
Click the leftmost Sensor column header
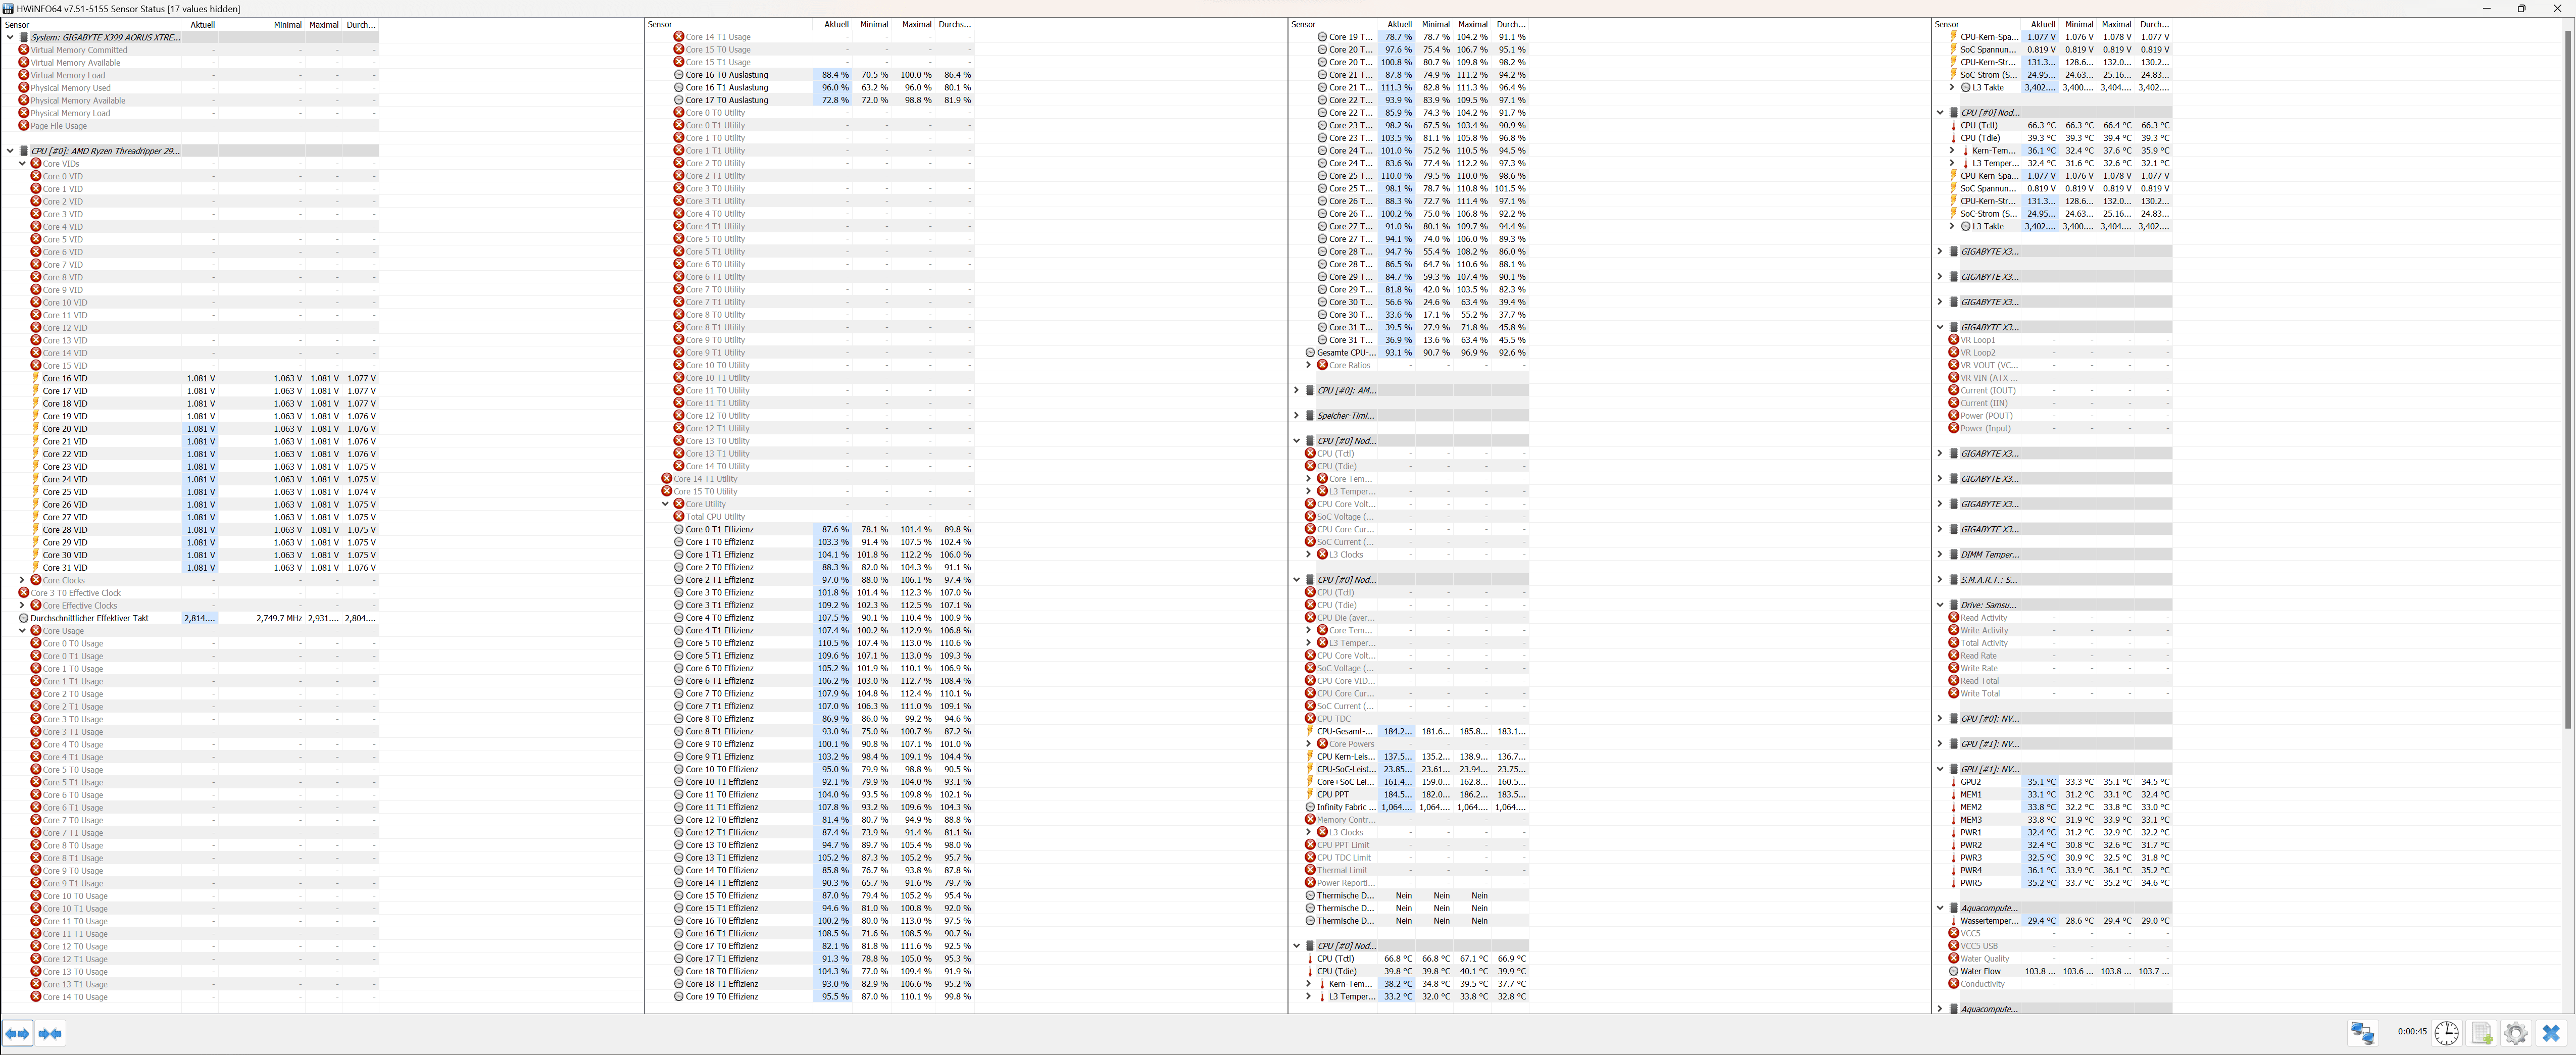(18, 24)
